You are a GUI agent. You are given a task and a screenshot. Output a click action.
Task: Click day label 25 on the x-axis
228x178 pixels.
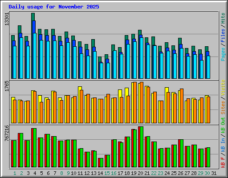(x=174, y=173)
